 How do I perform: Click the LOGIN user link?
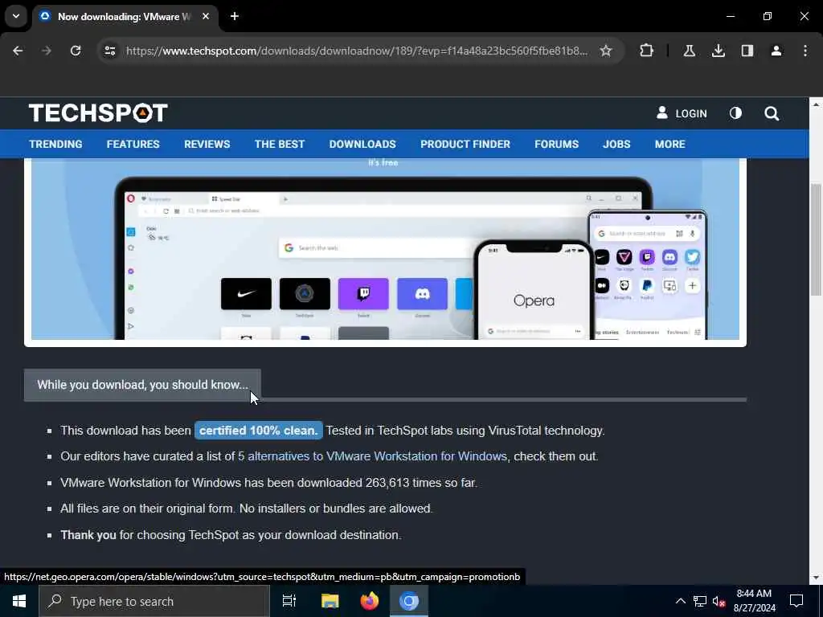coord(682,113)
